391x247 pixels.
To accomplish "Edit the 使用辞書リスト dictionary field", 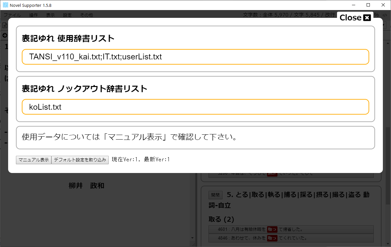I will [195, 57].
